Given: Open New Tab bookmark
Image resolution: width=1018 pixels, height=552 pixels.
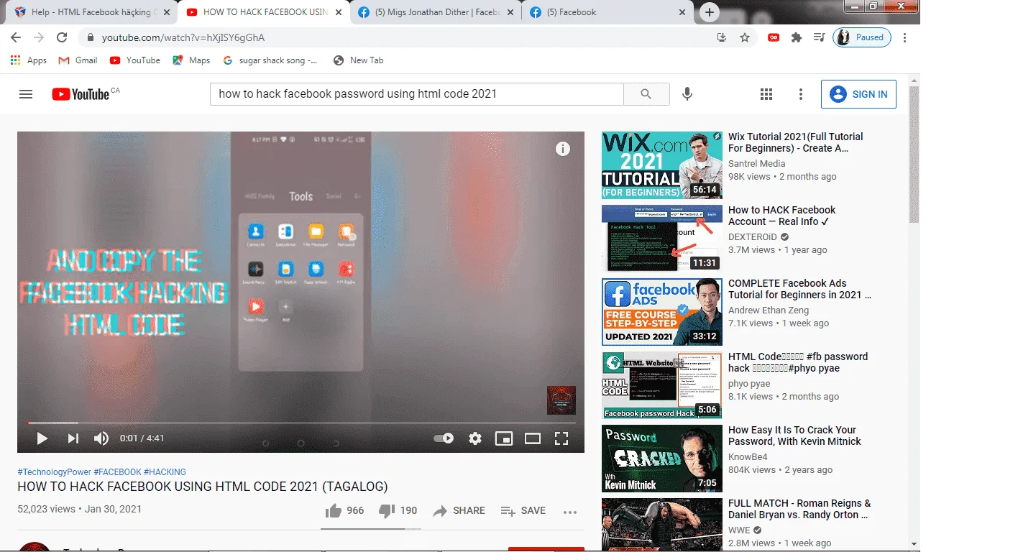Looking at the screenshot, I should 358,60.
